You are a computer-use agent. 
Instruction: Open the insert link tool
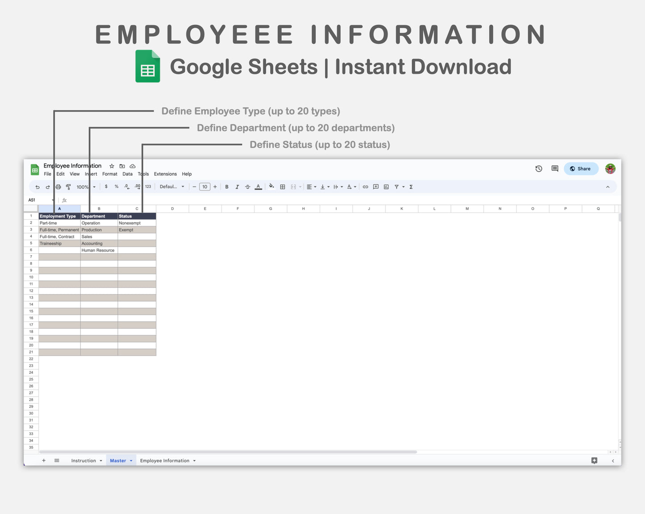click(365, 187)
